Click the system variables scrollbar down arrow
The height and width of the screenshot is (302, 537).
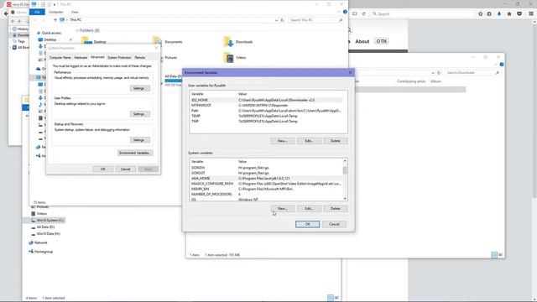[x=345, y=199]
